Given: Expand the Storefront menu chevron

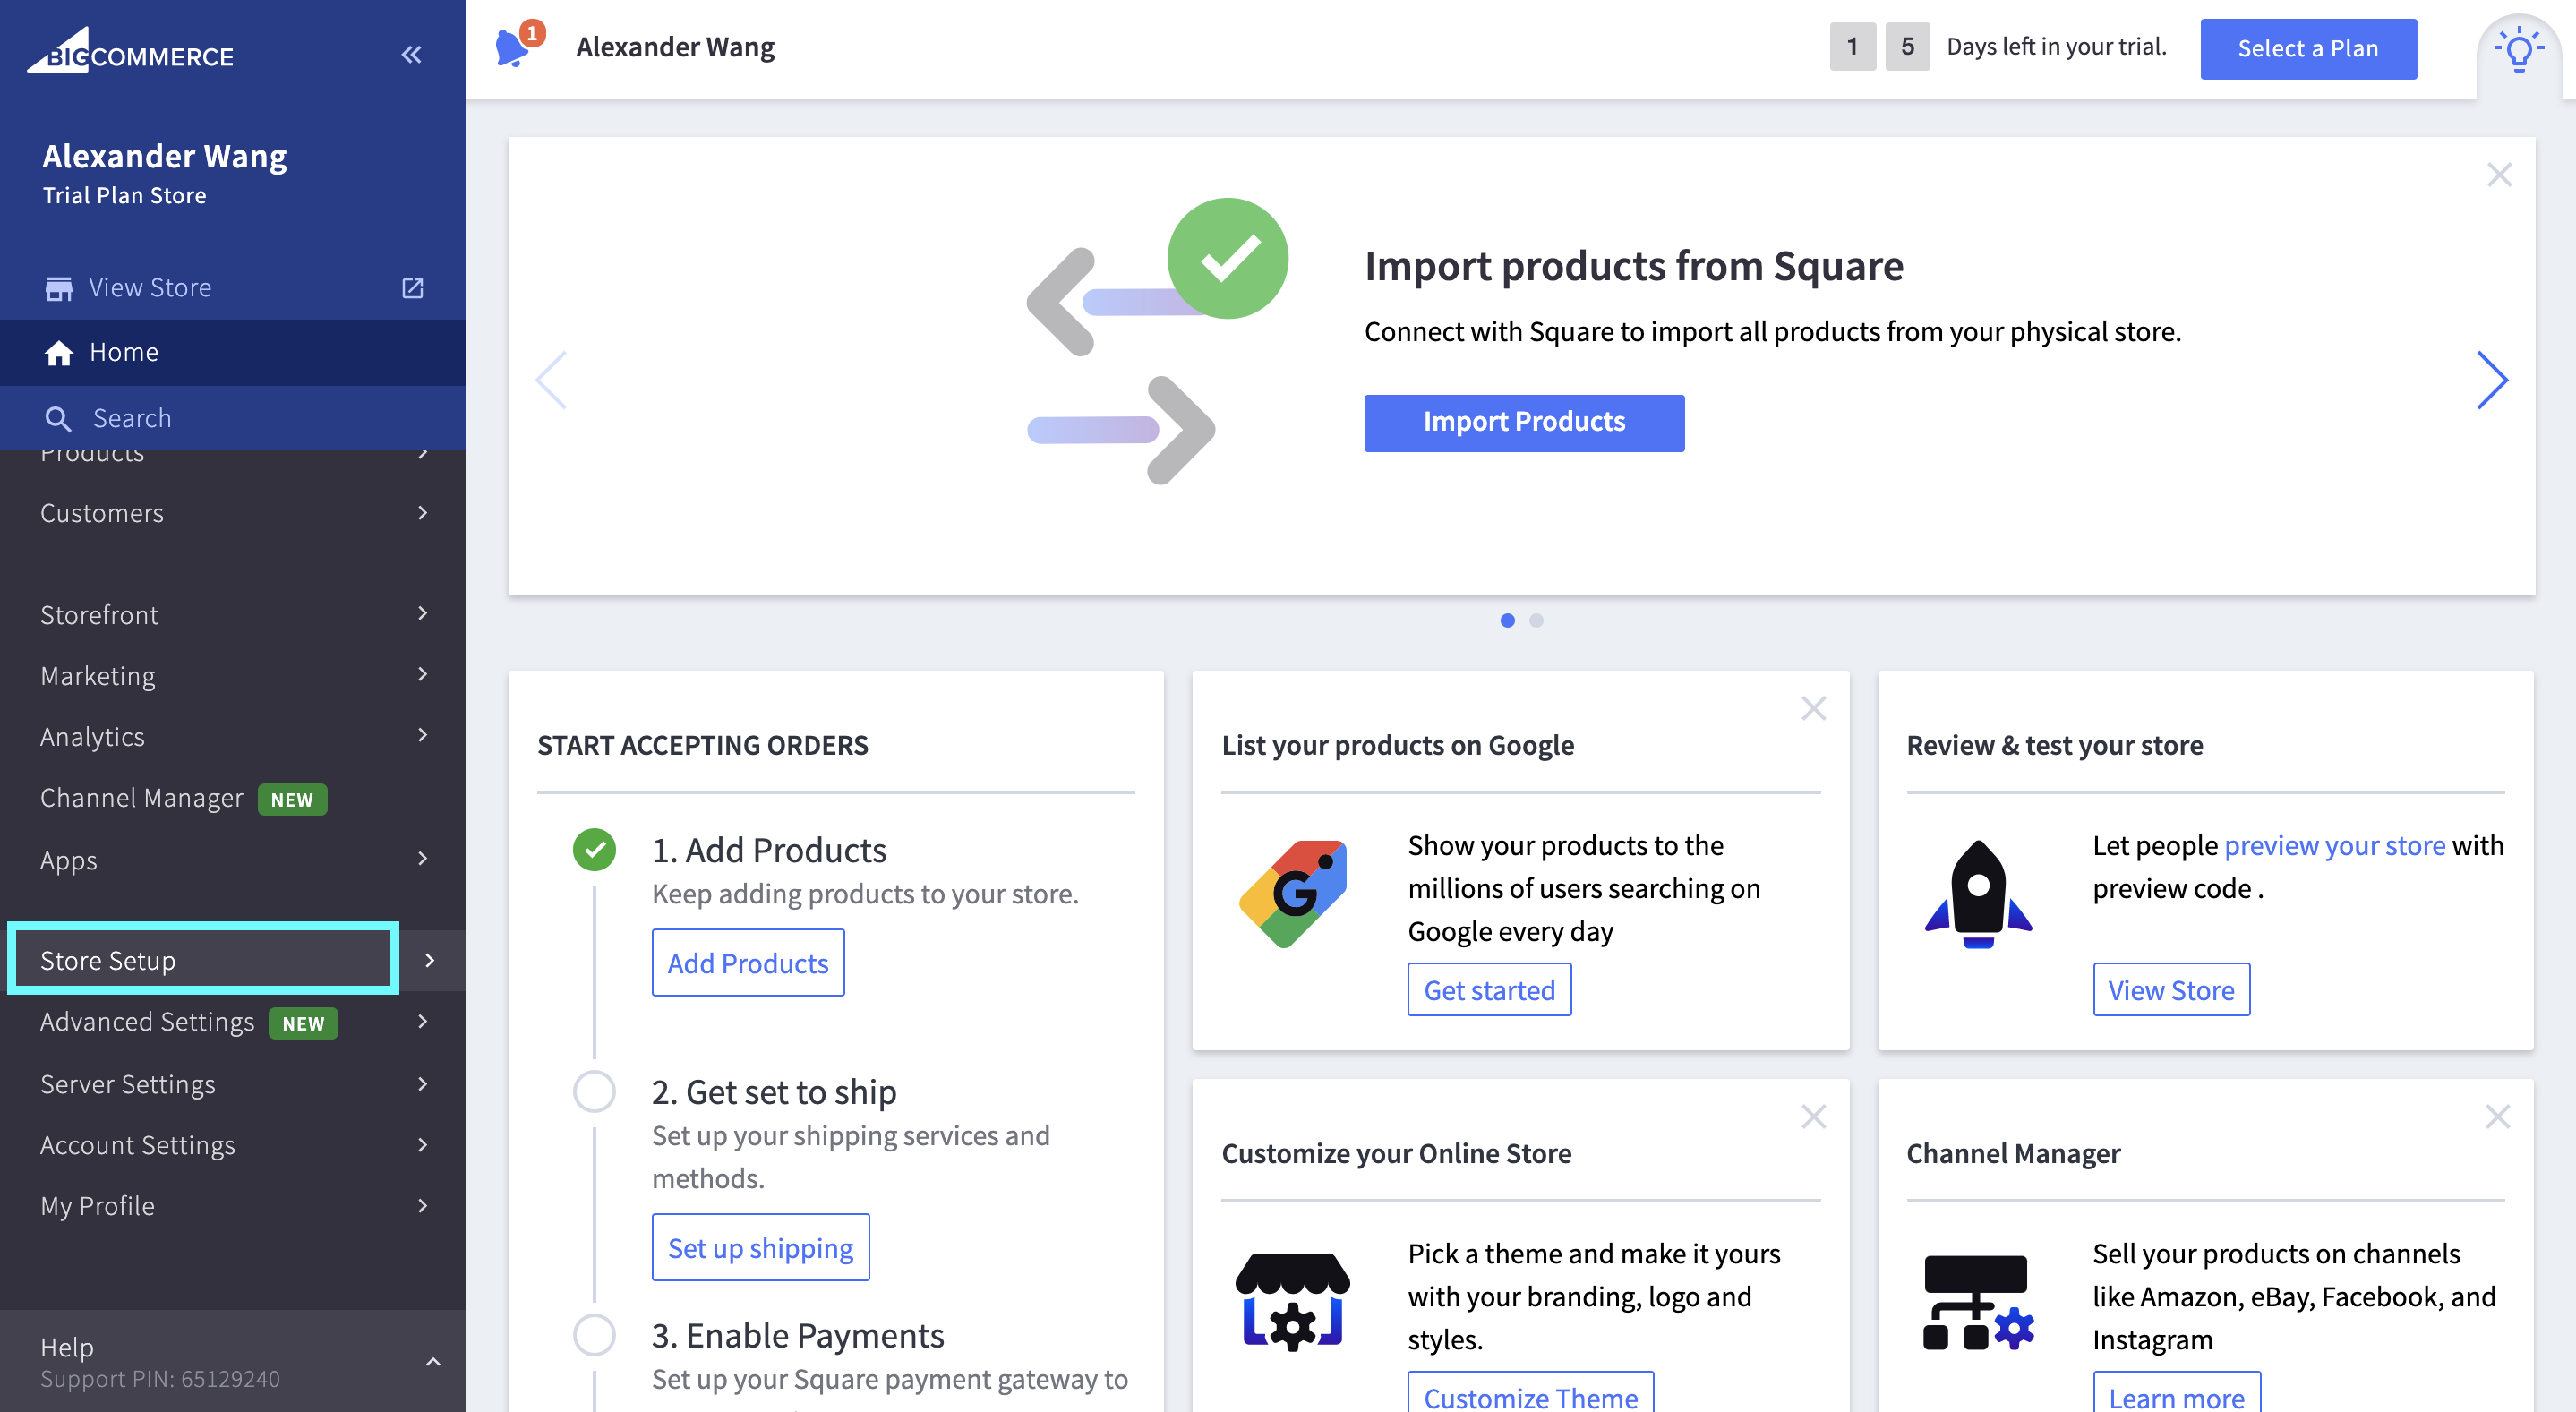Looking at the screenshot, I should tap(423, 613).
